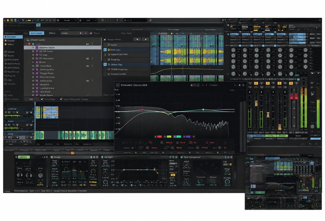Select the A state in Dynamic Equalizer
The width and height of the screenshot is (325, 221).
(191, 85)
